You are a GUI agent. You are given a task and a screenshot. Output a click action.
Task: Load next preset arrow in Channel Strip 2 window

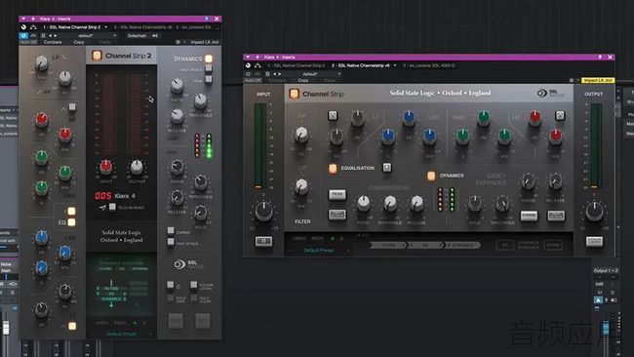56,35
